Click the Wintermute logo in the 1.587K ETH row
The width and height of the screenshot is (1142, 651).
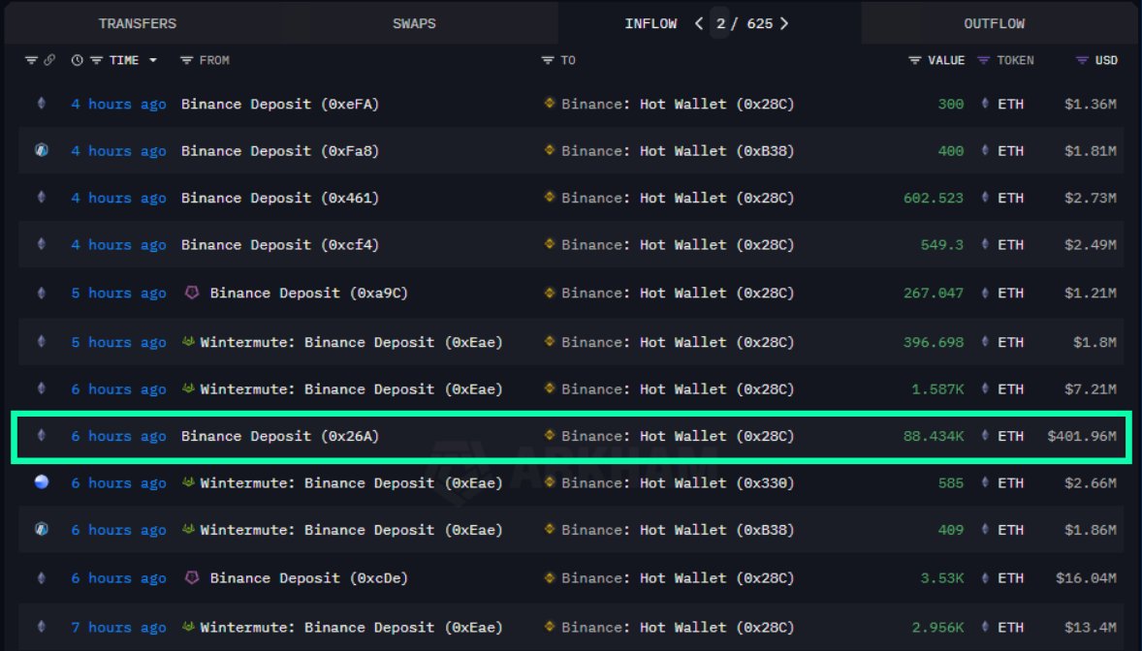(188, 388)
